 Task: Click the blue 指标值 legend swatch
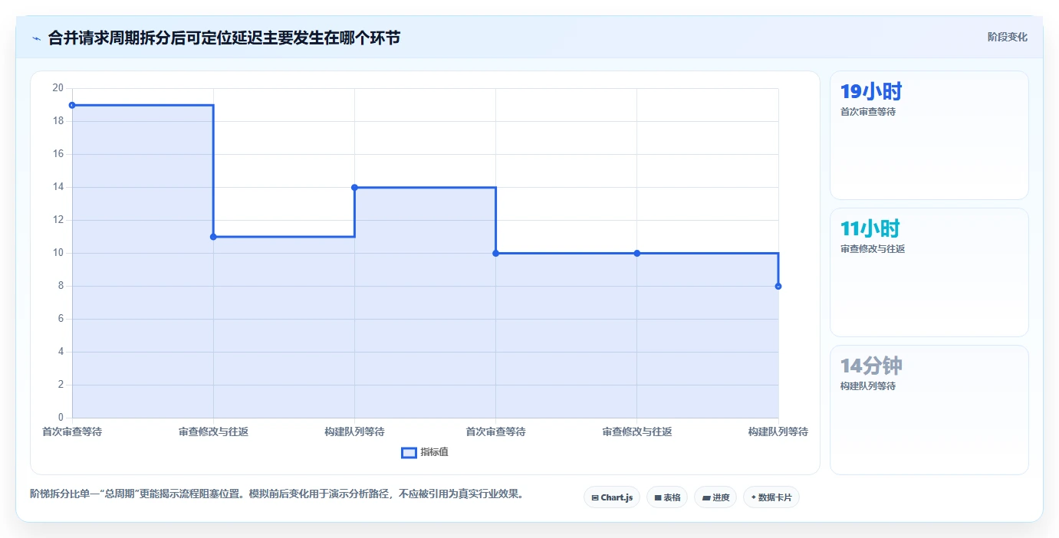pyautogui.click(x=409, y=453)
